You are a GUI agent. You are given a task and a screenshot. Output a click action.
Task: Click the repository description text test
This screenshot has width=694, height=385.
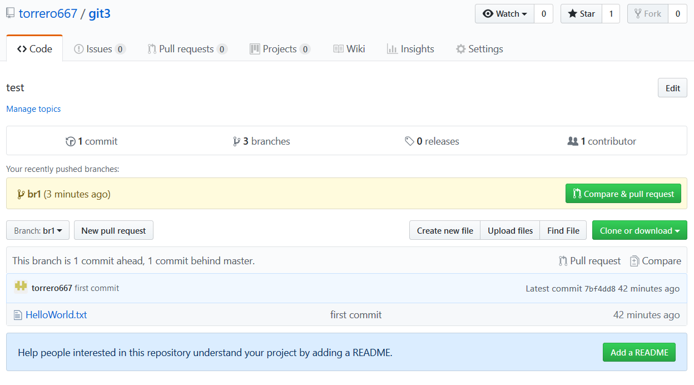15,88
